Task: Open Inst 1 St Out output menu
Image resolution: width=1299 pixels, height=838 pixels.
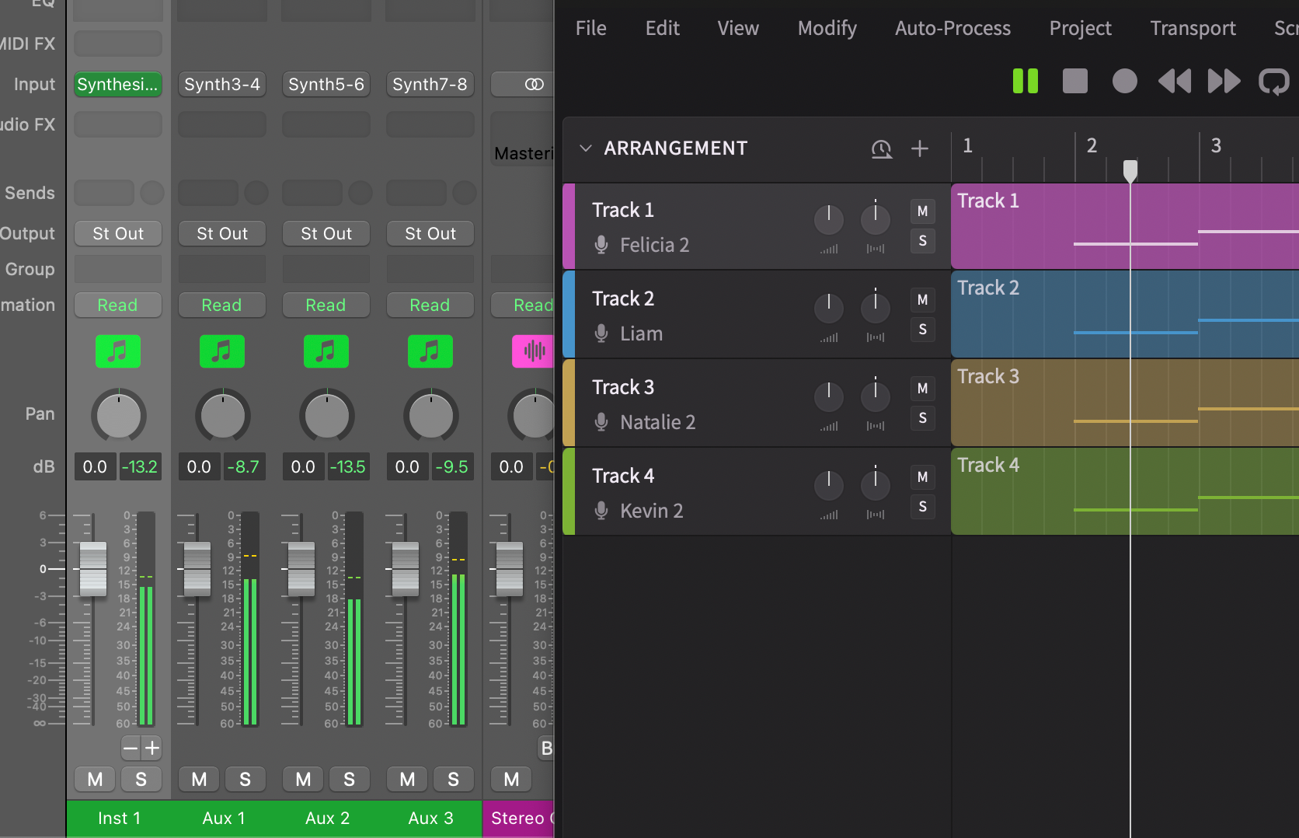Action: (118, 233)
